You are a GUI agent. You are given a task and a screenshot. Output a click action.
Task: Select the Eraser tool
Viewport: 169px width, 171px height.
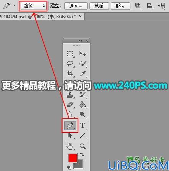[x=70, y=105]
